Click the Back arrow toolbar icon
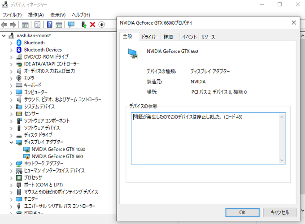 coord(4,25)
